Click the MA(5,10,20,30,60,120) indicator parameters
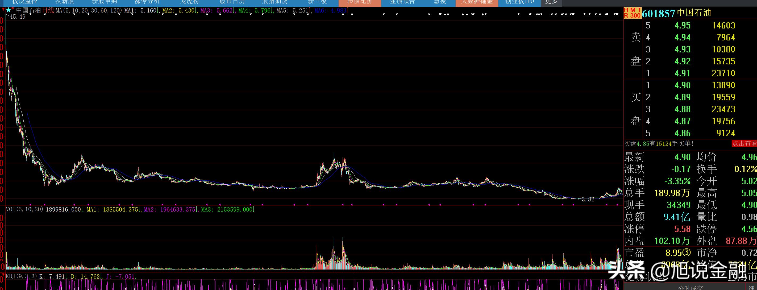 tap(89, 11)
